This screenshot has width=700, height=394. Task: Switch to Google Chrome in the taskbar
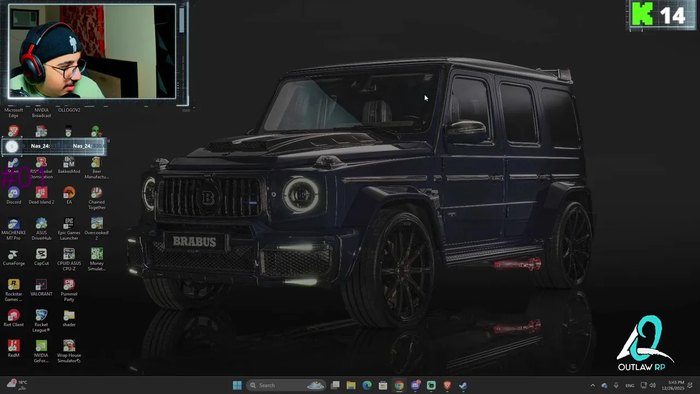399,385
